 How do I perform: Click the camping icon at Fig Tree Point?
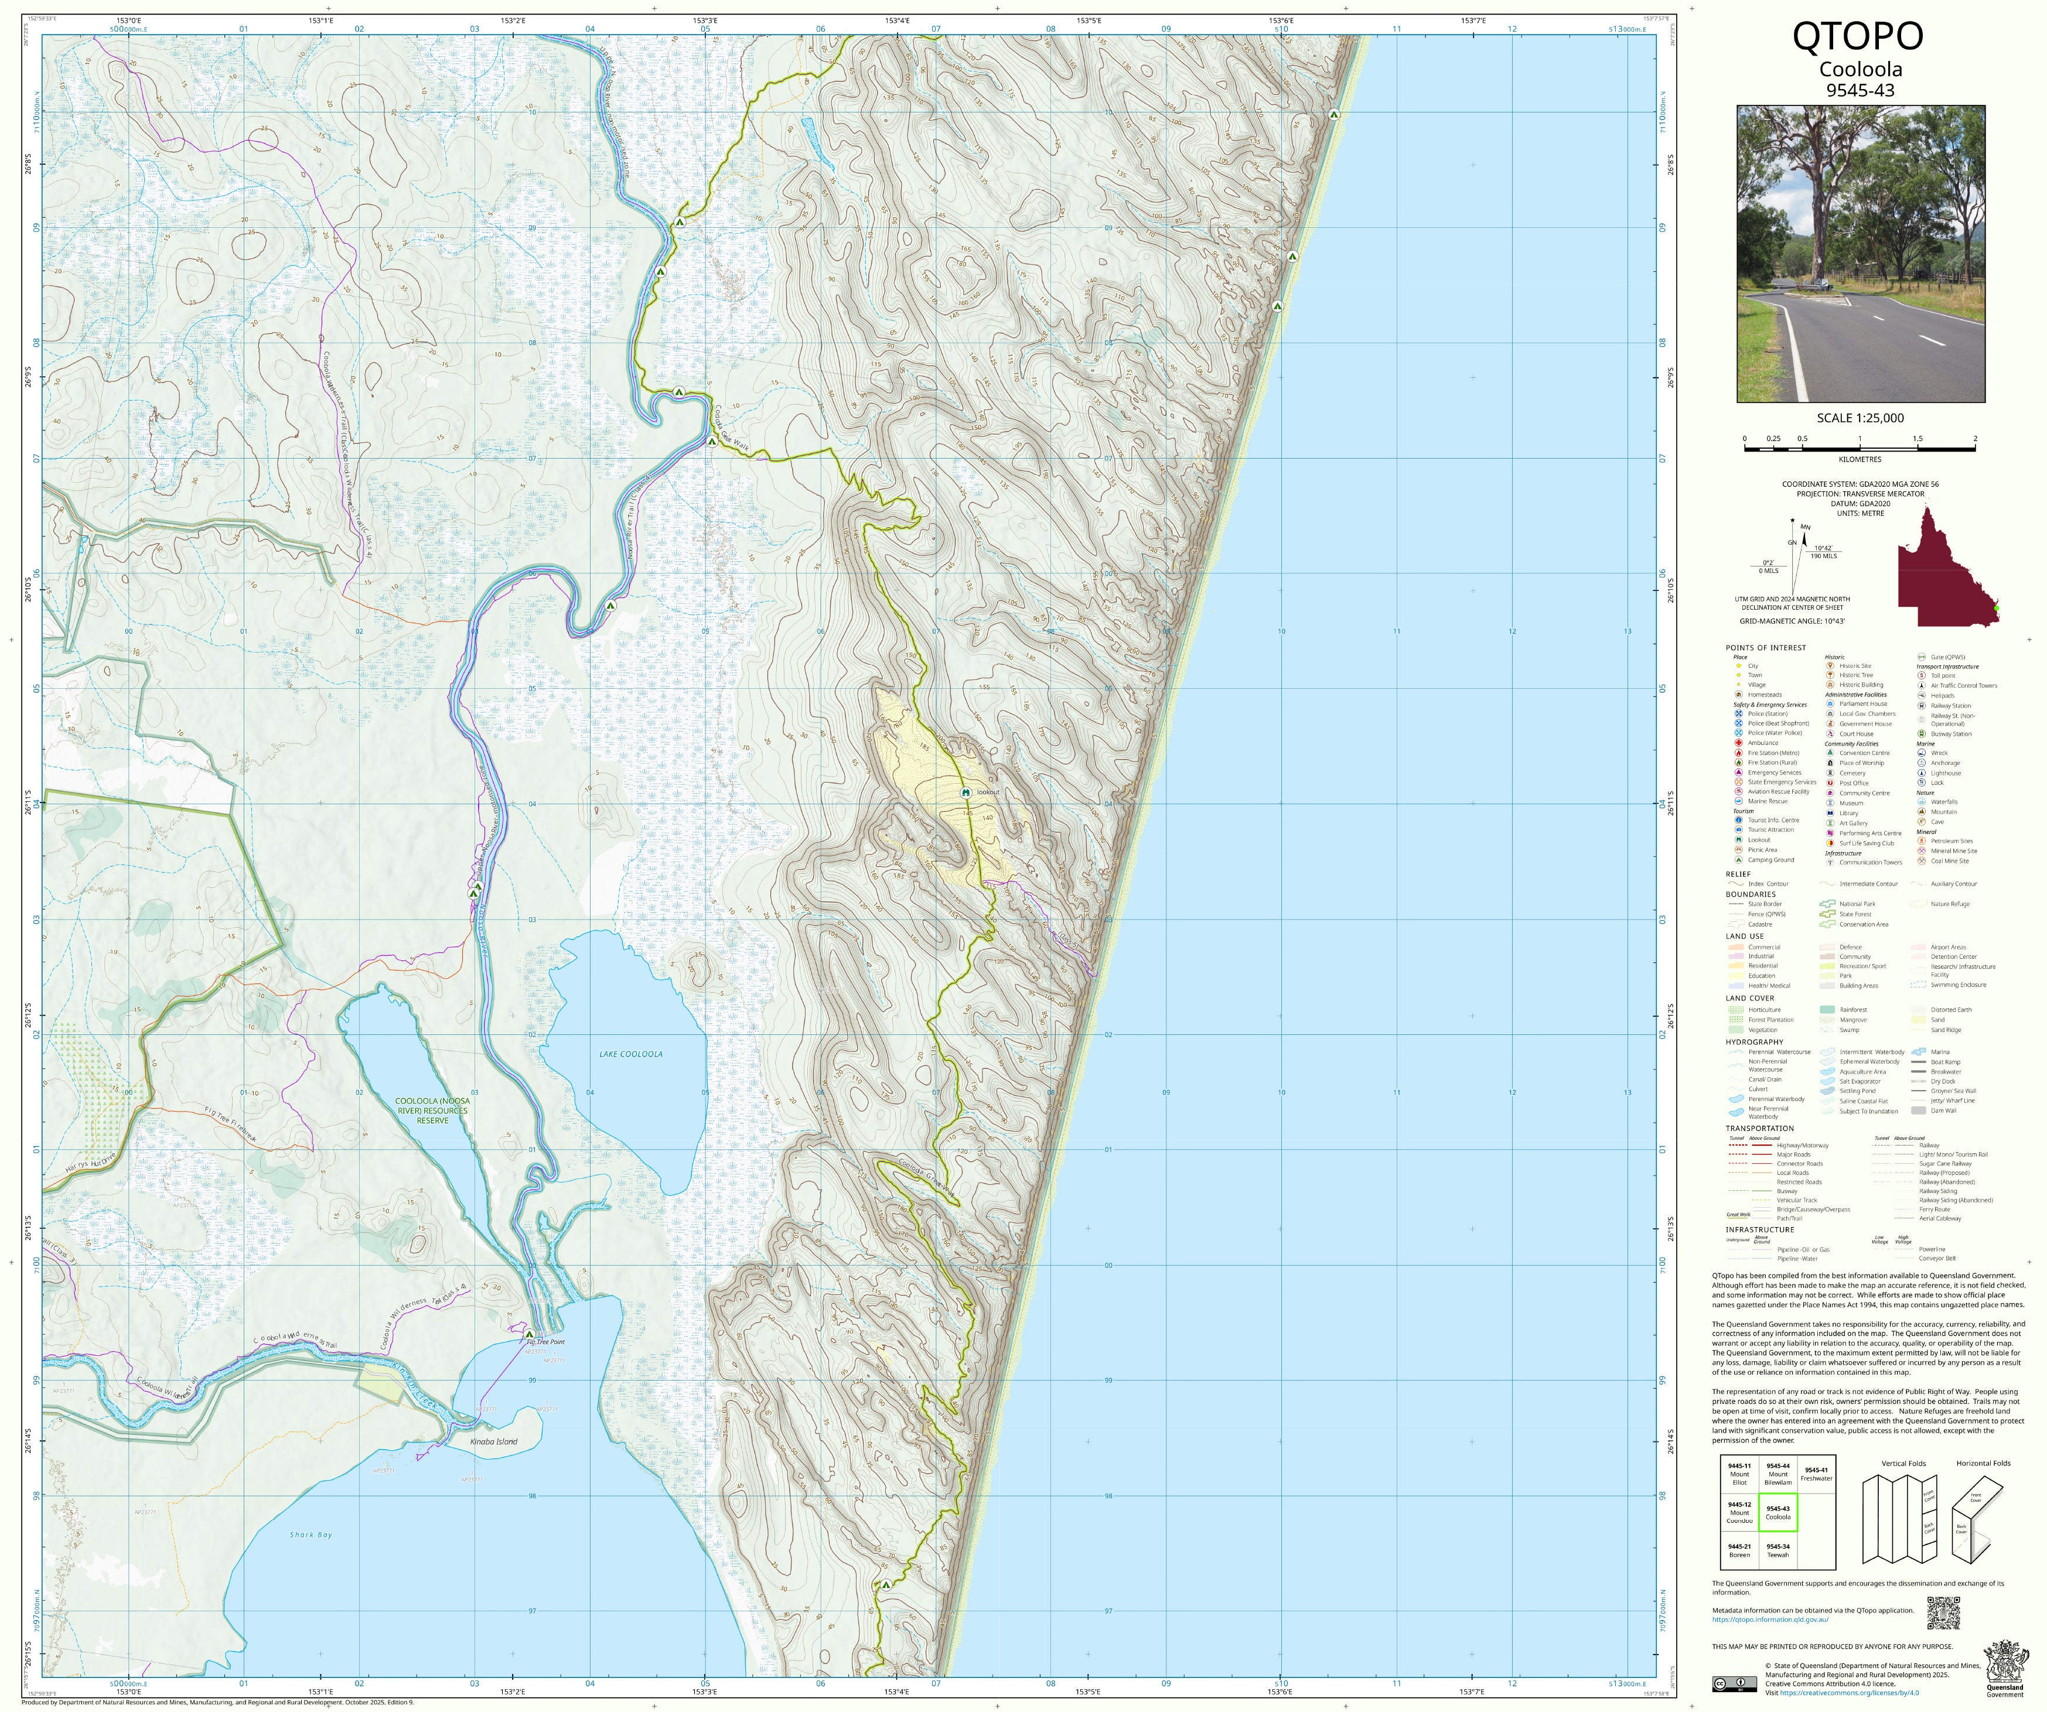pyautogui.click(x=529, y=1334)
